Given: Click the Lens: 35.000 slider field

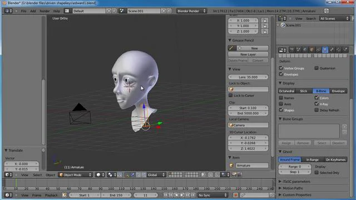Looking at the screenshot, I should click(x=248, y=77).
